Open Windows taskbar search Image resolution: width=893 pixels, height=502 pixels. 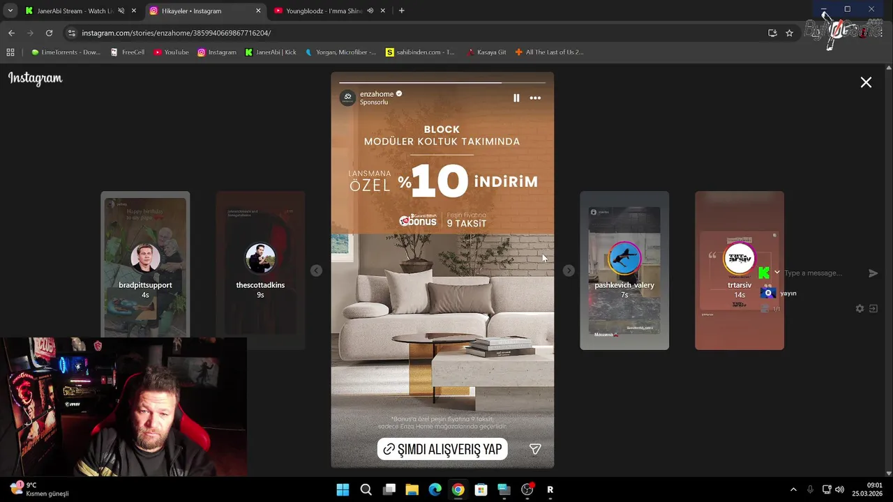(x=366, y=489)
